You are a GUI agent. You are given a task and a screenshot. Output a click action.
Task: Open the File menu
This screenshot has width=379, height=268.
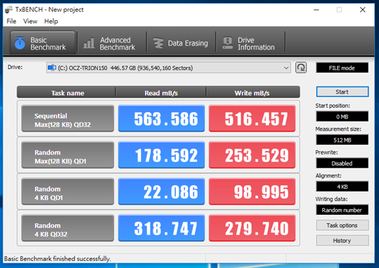coord(12,21)
